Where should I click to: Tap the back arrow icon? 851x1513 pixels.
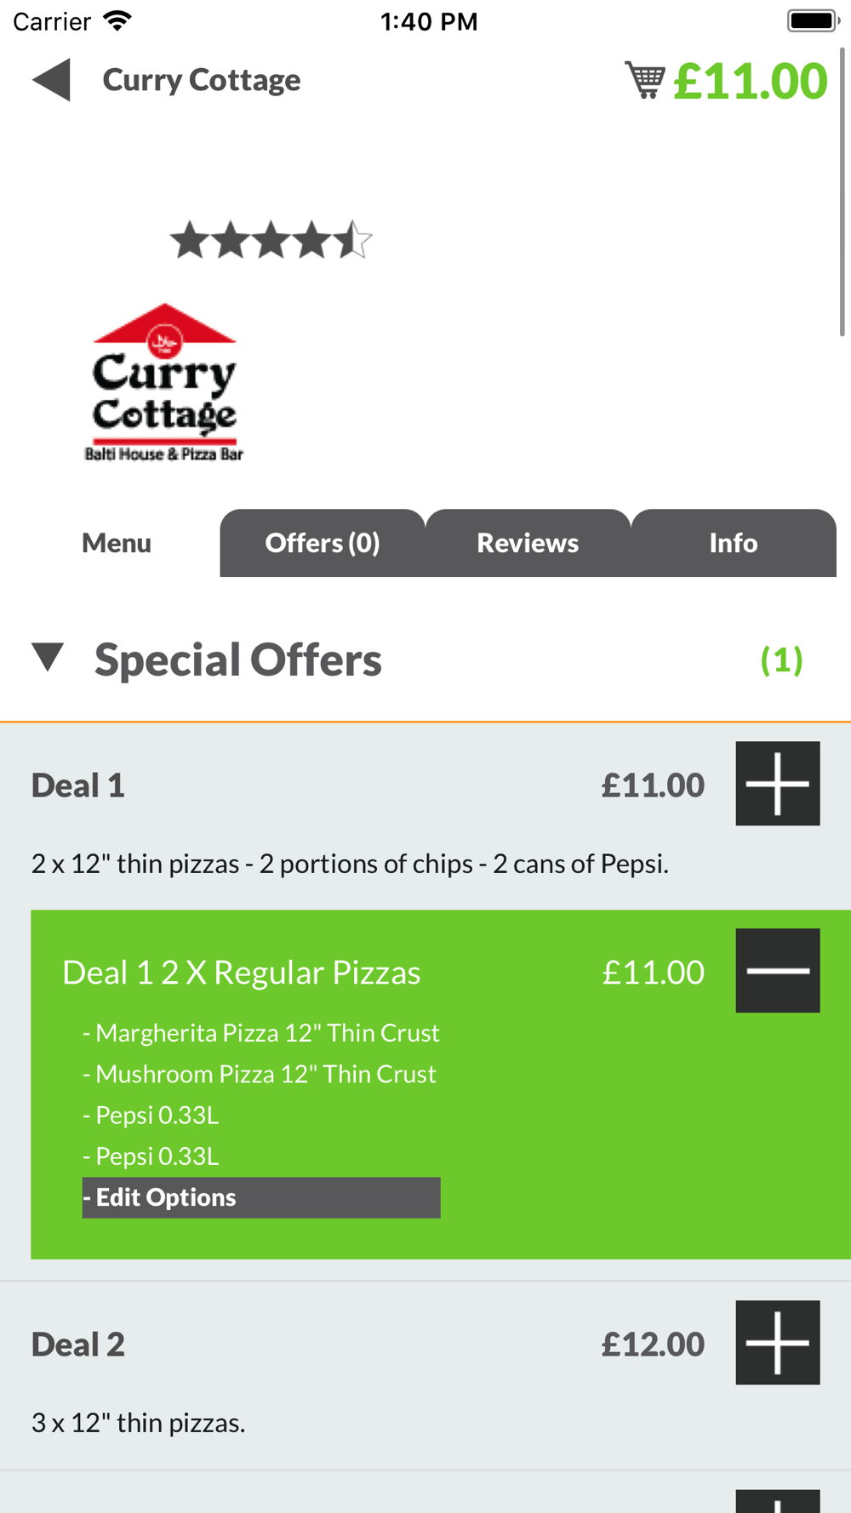click(x=51, y=80)
